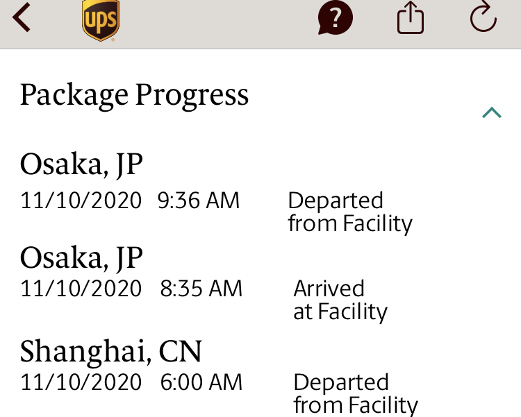This screenshot has width=521, height=417.
Task: Go back using the left arrow
Action: point(22,18)
